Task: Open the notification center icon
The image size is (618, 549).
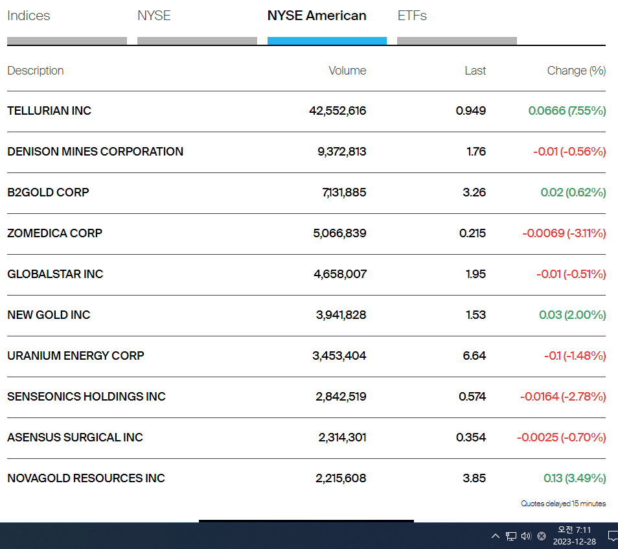Action: pyautogui.click(x=613, y=536)
